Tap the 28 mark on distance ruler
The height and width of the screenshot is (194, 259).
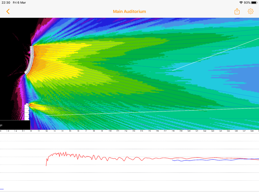pos(252,131)
